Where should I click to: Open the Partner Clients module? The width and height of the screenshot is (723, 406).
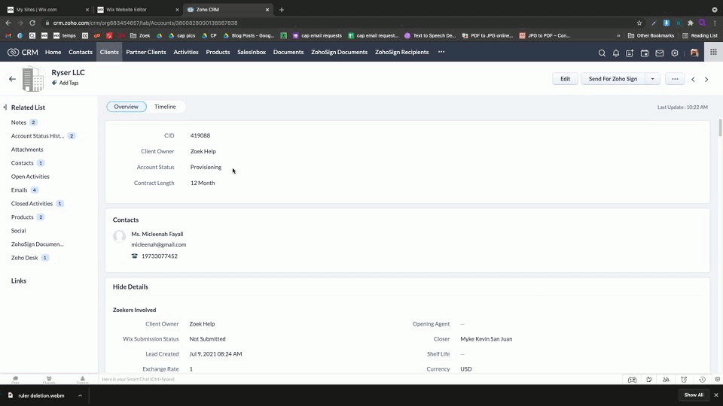[x=146, y=52]
